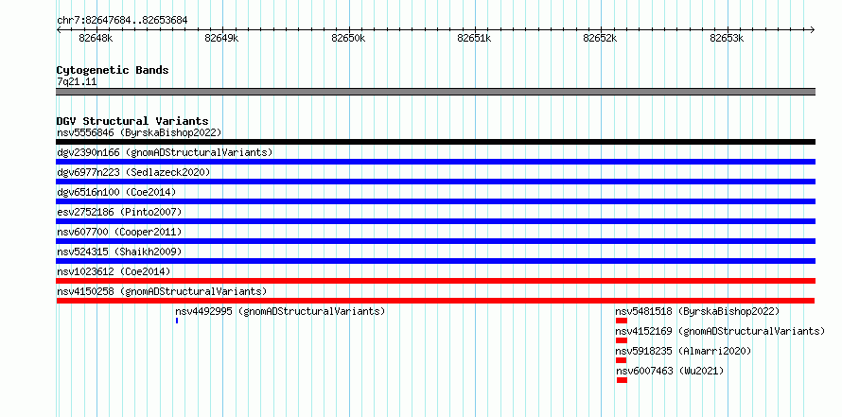Open the nsv1023612 (Coe2014) label
This screenshot has width=842, height=417.
point(114,271)
